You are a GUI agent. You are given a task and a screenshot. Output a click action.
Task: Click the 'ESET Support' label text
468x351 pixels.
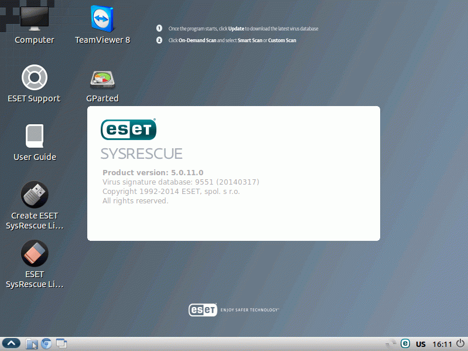point(34,98)
